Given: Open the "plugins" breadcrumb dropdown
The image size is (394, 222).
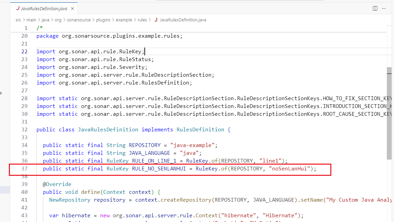Looking at the screenshot, I should coord(103,20).
